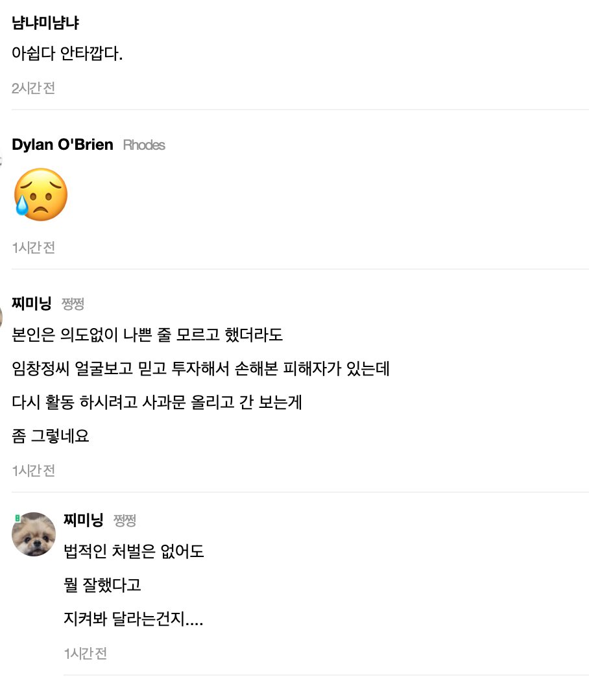Viewport: 589px width, 677px height.
Task: Click the crying face emoji in Dylan O'Brien's comment
Action: 40,195
